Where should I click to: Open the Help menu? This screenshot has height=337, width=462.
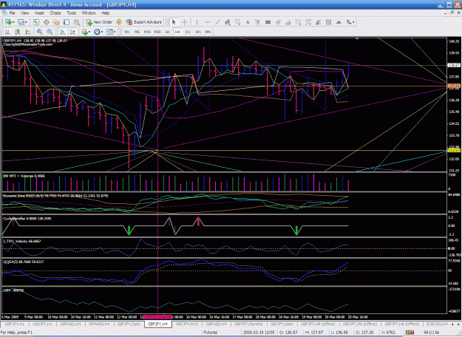pyautogui.click(x=106, y=13)
